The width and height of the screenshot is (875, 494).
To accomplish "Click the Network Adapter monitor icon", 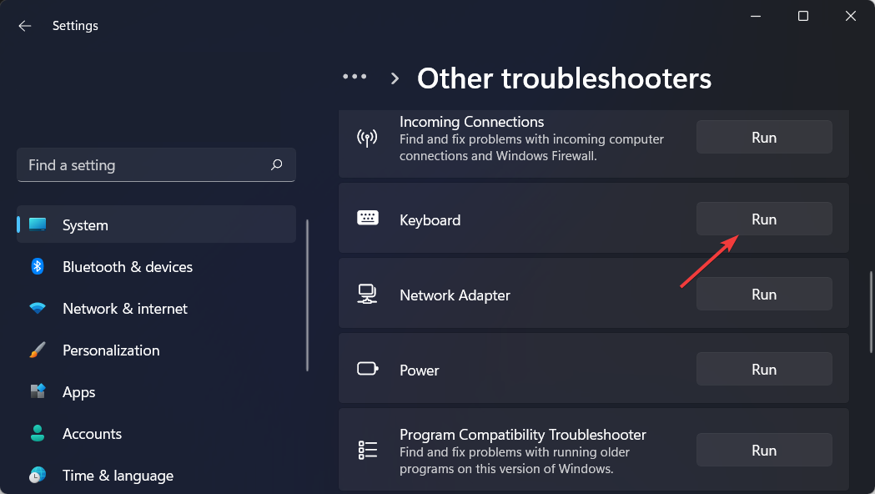I will coord(367,294).
